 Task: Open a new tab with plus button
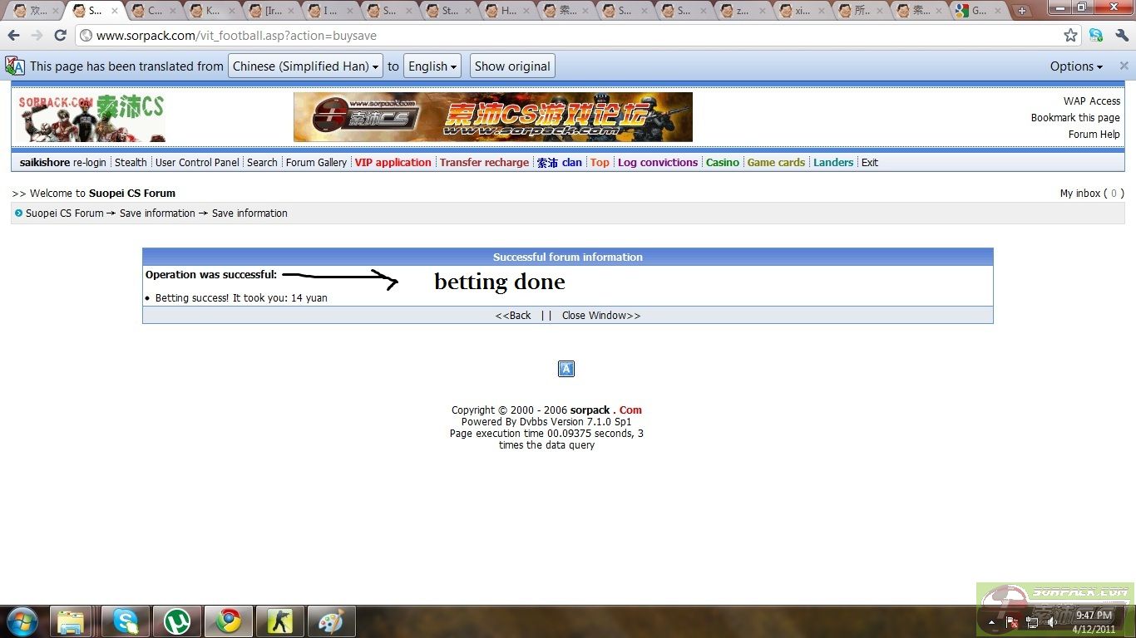[1022, 11]
